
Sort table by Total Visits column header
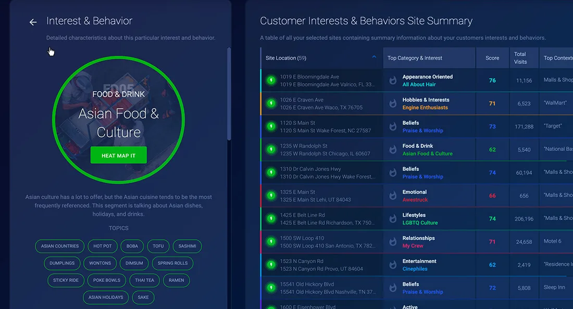coord(524,58)
